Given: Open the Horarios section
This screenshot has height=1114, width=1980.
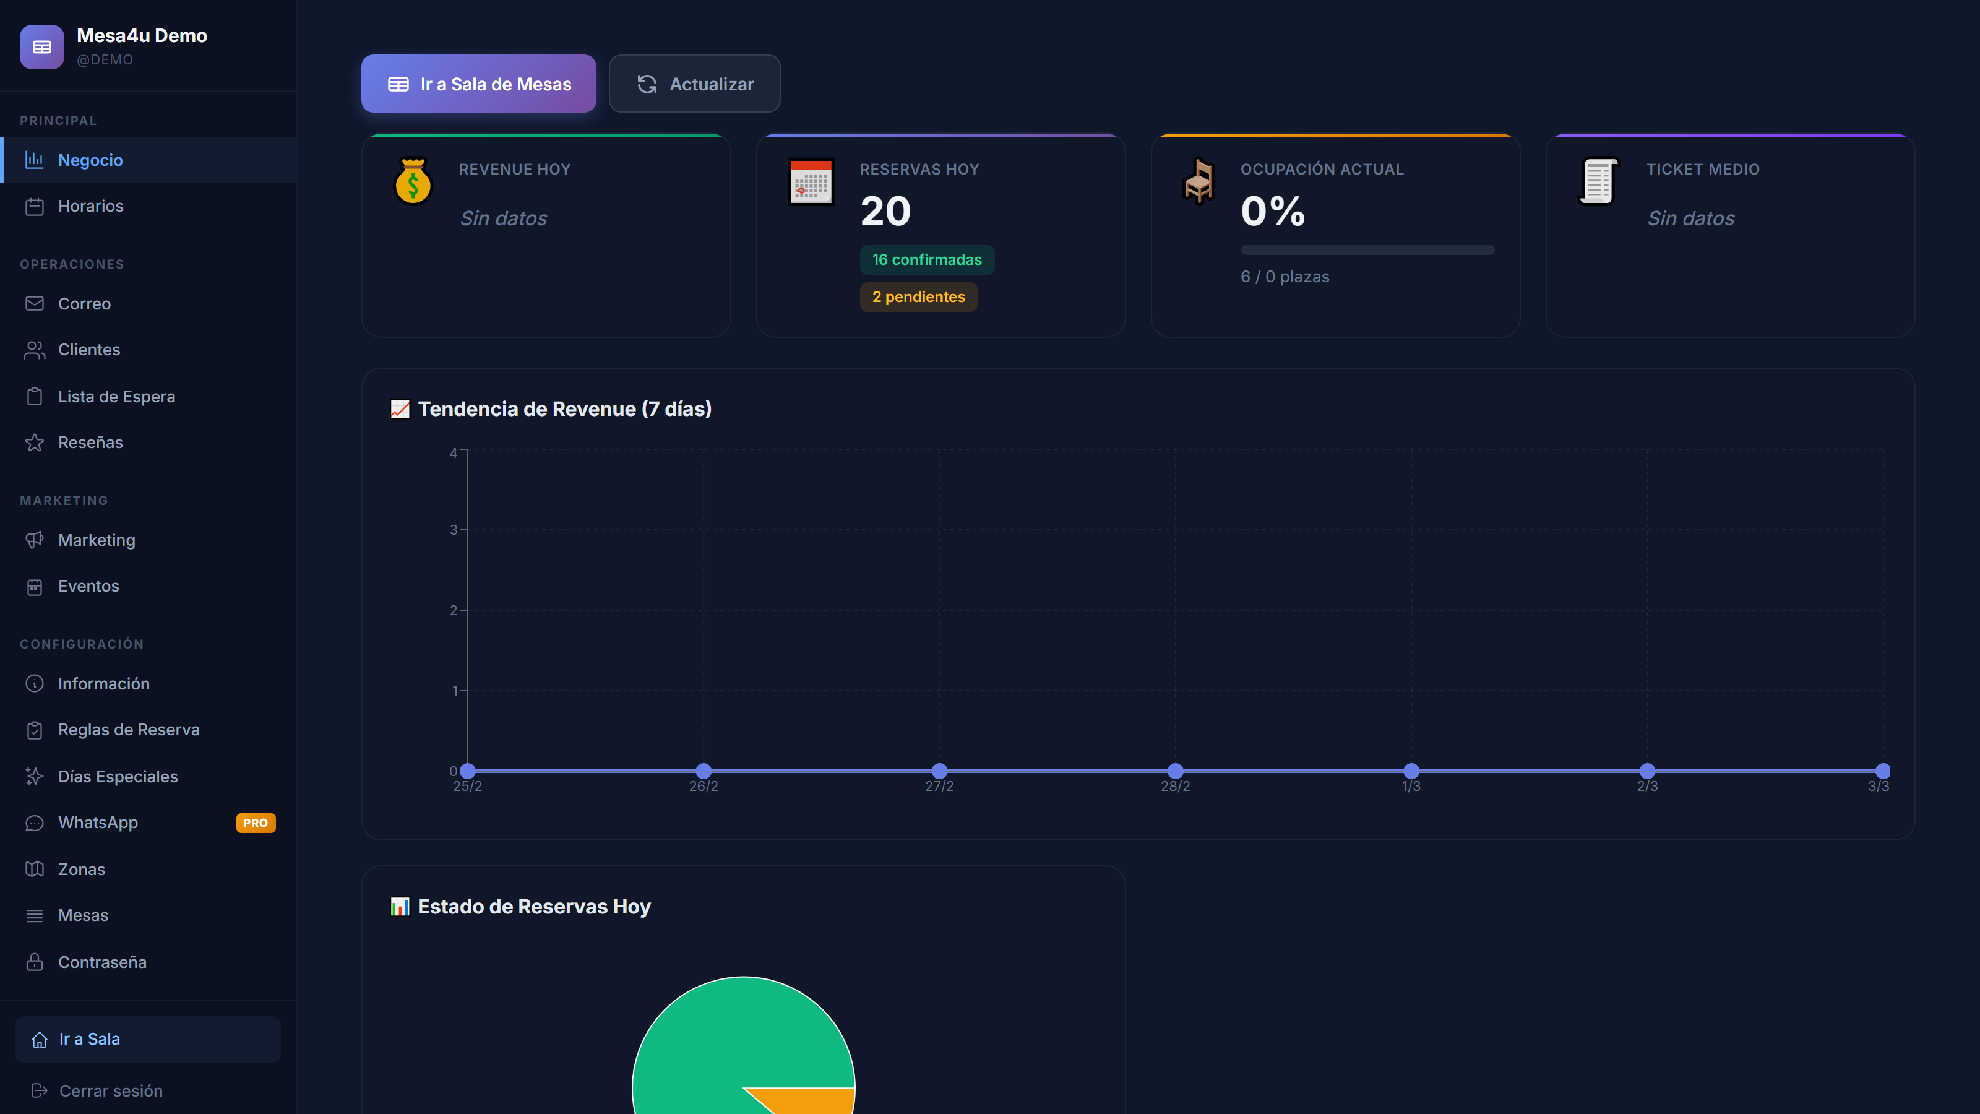Looking at the screenshot, I should (148, 206).
